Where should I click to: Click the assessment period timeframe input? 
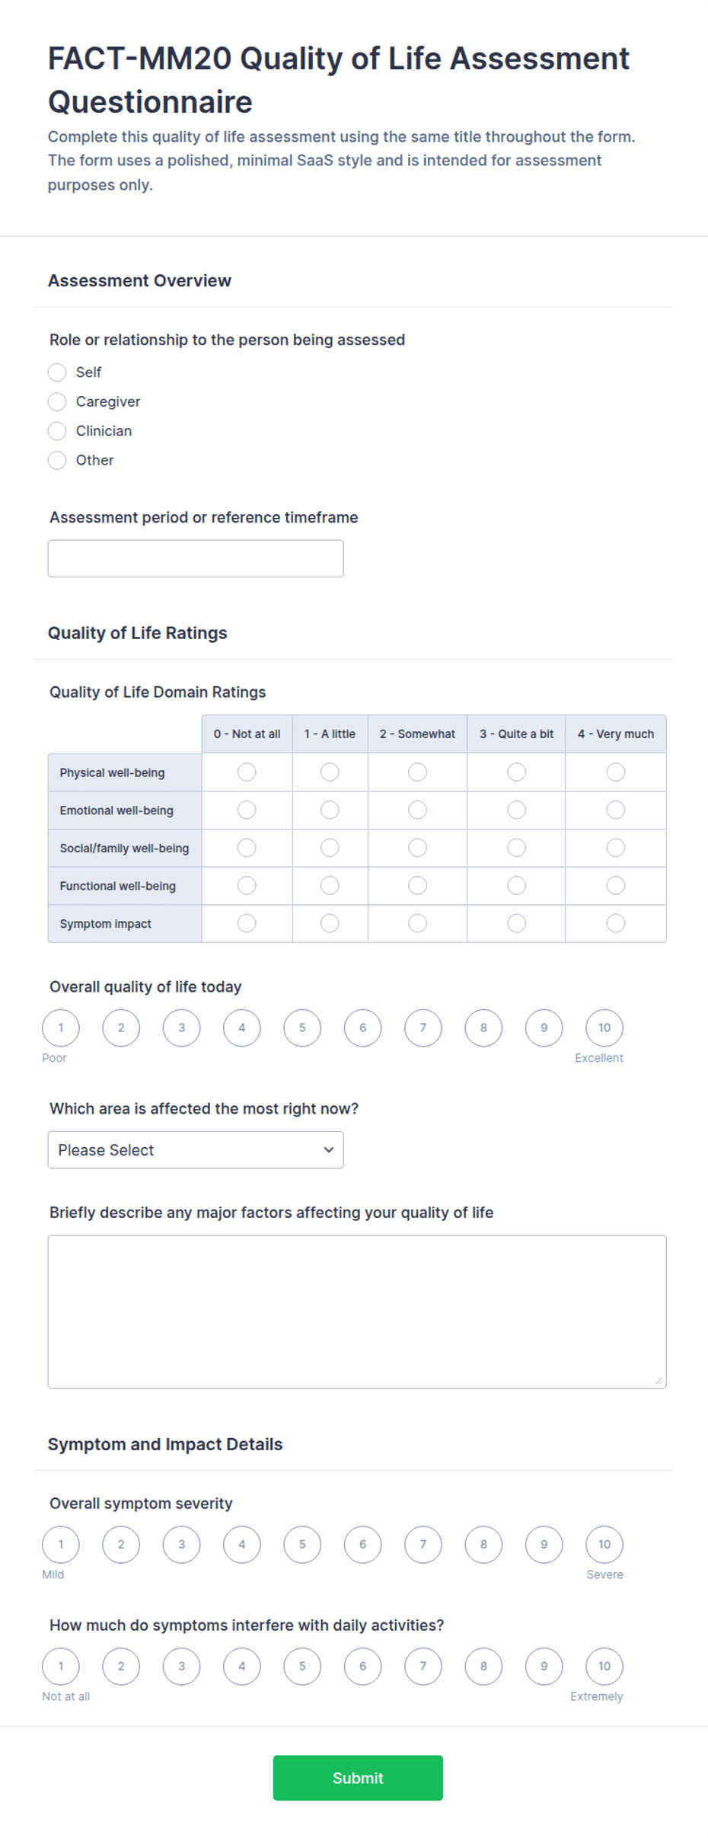(196, 558)
